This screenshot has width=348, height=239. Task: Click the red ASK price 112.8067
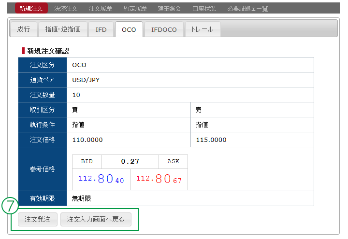[x=159, y=179]
